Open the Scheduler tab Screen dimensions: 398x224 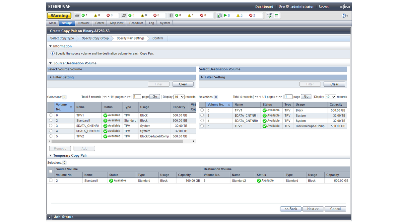click(136, 23)
